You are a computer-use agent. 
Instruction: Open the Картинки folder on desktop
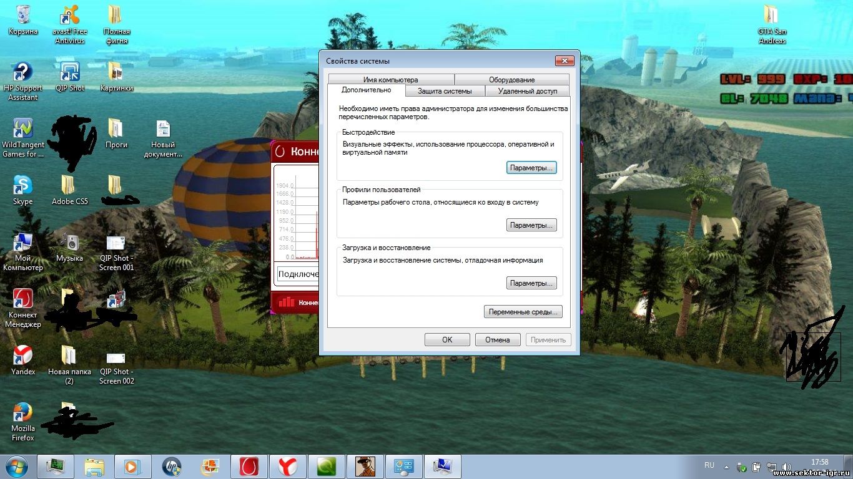click(x=117, y=77)
